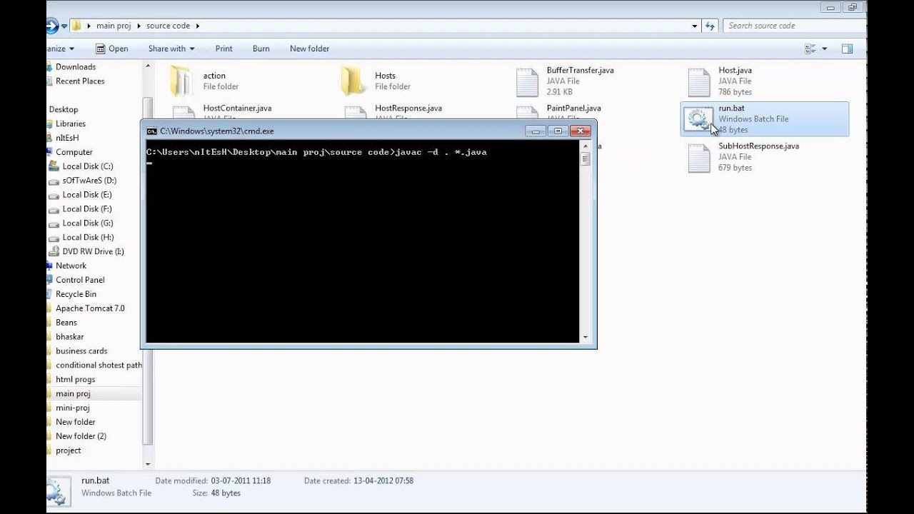Click DVD RW Drive (I:) icon
The image size is (914, 514).
54,251
